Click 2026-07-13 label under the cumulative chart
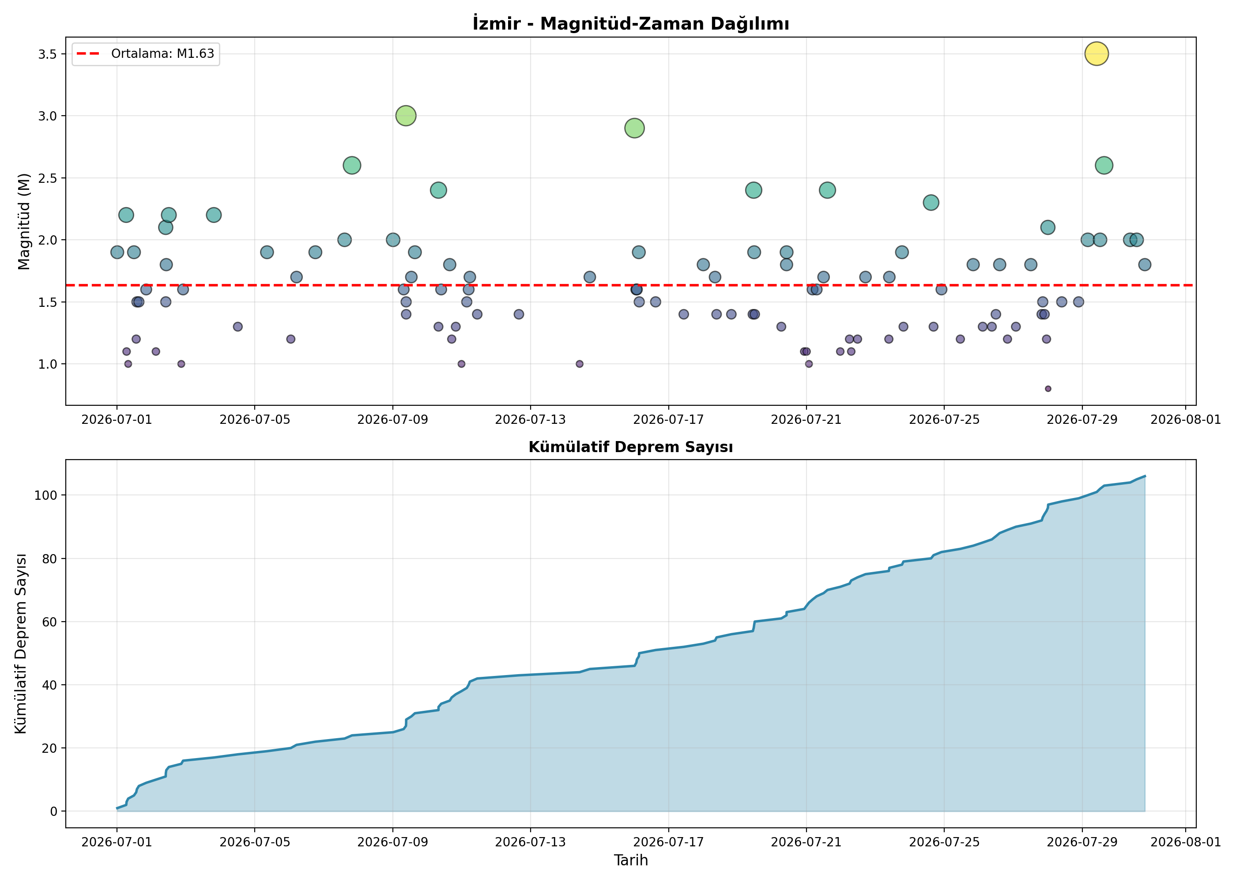1236x883 pixels. (x=531, y=842)
